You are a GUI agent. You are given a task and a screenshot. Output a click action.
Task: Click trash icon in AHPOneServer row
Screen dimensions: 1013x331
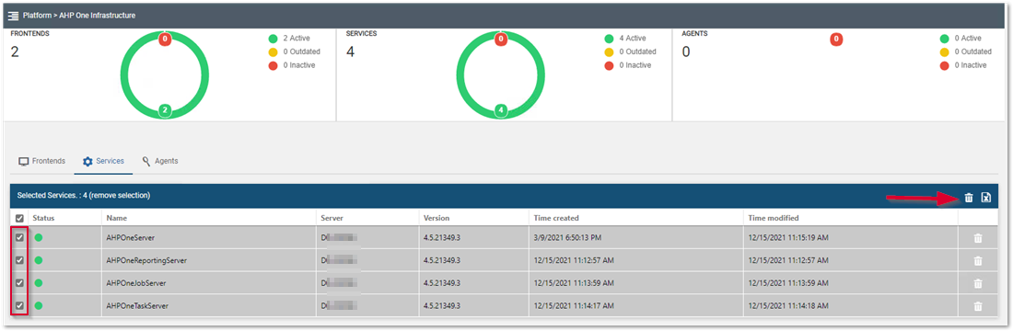977,238
